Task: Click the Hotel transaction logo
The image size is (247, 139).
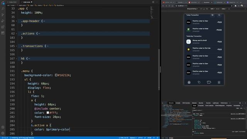Action: pos(188,29)
